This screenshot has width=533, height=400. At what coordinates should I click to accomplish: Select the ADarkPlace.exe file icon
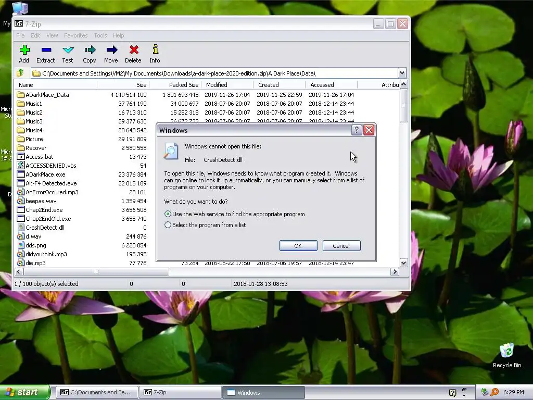tap(21, 174)
